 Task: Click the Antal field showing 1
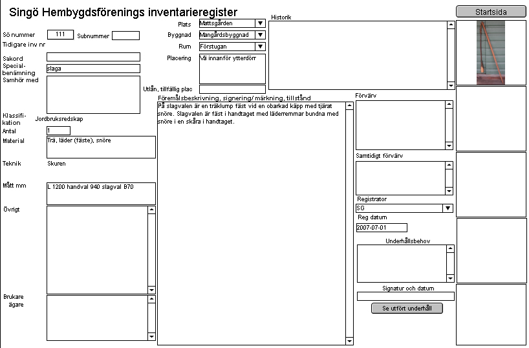tap(59, 131)
